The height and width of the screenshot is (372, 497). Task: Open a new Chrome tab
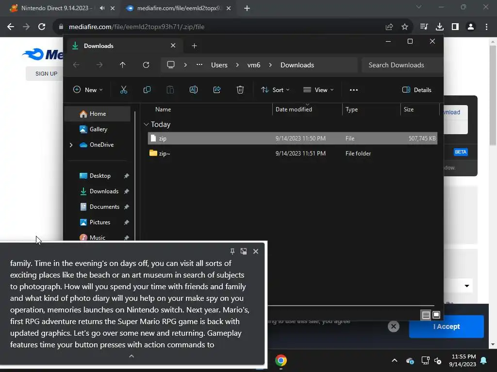click(247, 8)
